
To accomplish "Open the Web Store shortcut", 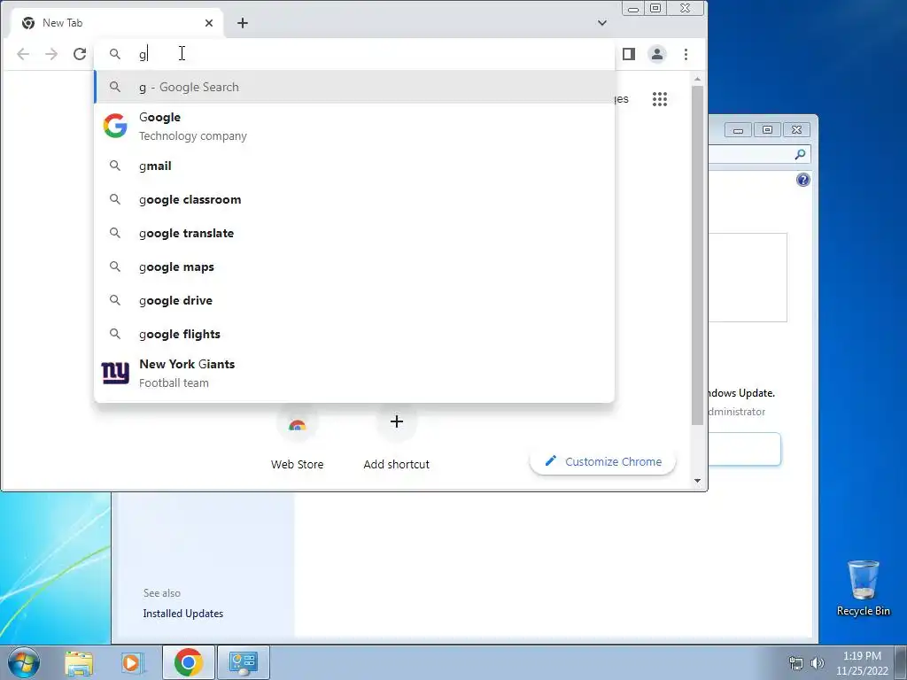I will point(297,439).
